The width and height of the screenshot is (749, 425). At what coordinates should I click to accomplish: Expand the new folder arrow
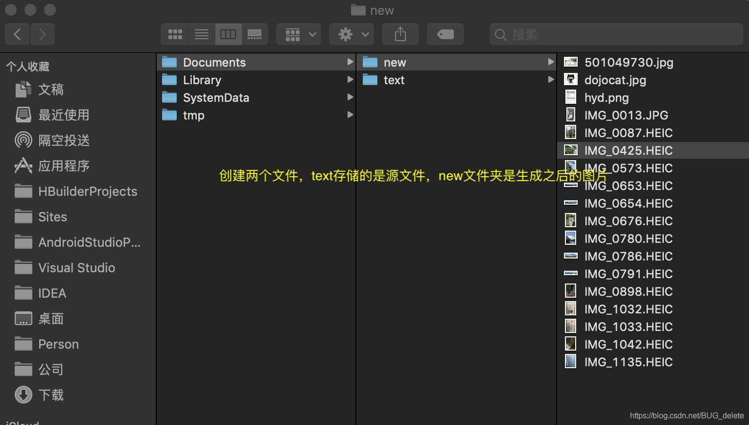click(x=551, y=62)
